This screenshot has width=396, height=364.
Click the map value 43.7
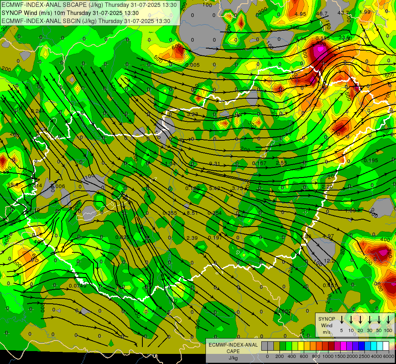tap(343, 13)
